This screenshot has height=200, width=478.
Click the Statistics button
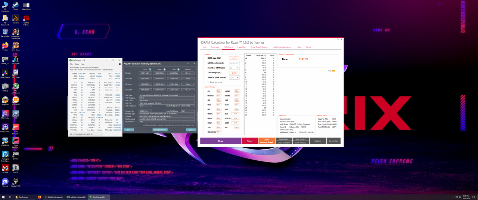[x=317, y=141]
